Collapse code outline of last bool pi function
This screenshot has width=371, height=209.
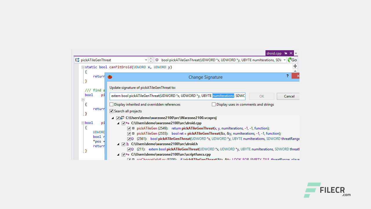click(x=83, y=123)
